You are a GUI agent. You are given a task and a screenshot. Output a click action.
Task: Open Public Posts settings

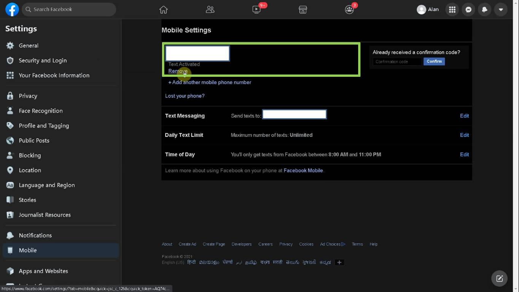pos(61,140)
